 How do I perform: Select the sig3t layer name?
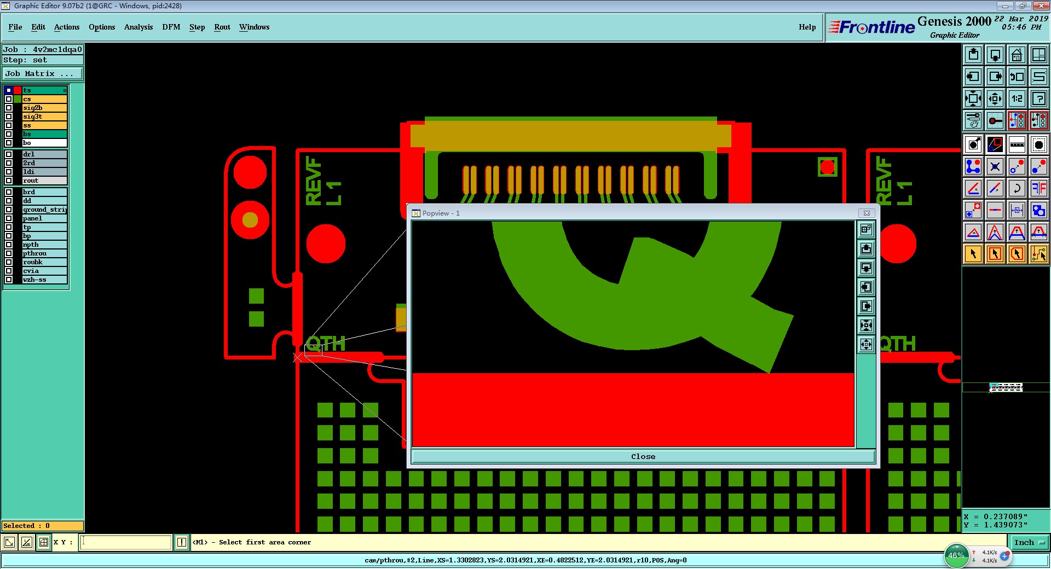pyautogui.click(x=44, y=117)
